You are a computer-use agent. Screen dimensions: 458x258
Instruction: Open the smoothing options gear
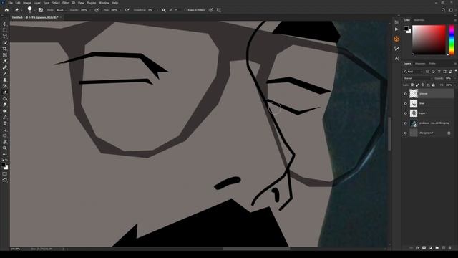163,10
